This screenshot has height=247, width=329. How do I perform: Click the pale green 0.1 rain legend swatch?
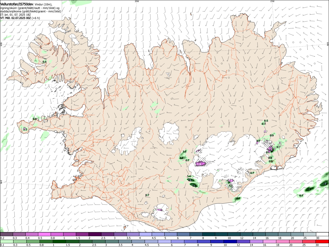6,242
